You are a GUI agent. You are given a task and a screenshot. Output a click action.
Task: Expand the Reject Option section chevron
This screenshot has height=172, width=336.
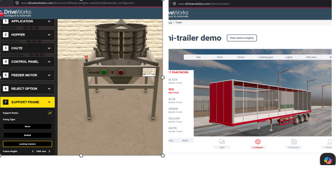click(49, 89)
